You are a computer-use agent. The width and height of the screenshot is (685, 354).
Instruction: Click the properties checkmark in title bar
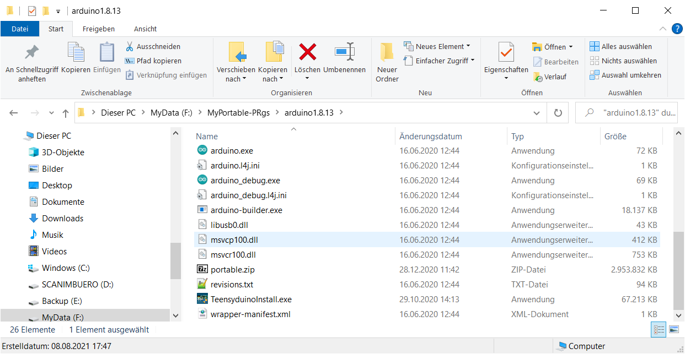[32, 11]
